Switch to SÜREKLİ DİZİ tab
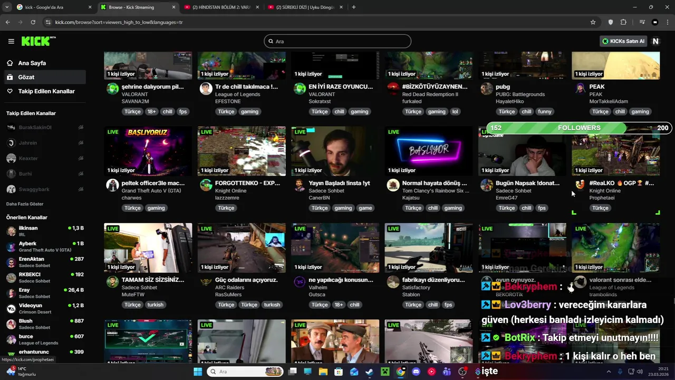 pos(306,7)
